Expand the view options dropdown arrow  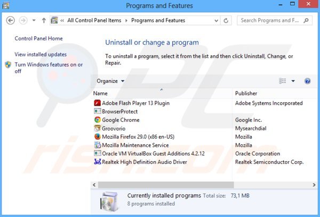click(x=293, y=81)
